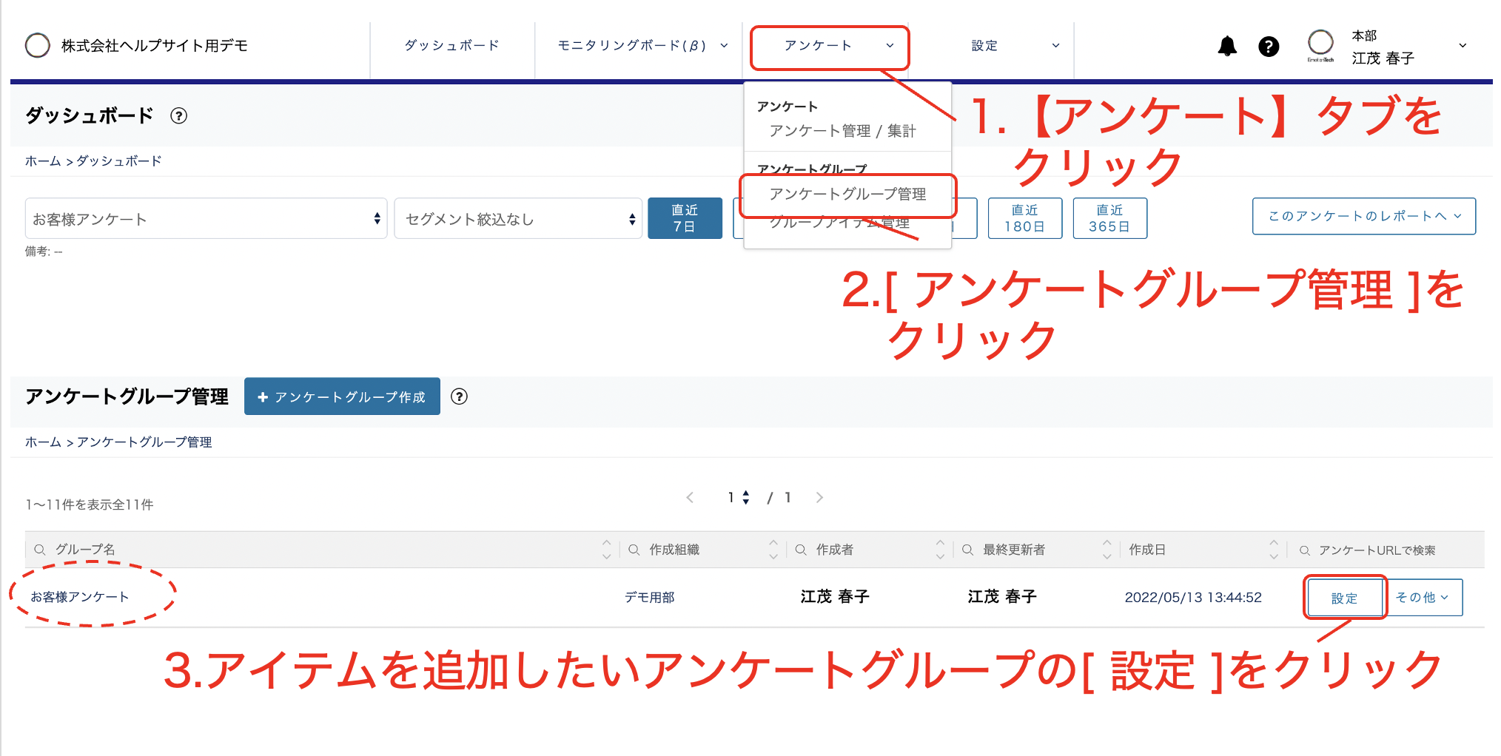Sort by 作成組織 column arrows
1501x756 pixels.
point(773,549)
